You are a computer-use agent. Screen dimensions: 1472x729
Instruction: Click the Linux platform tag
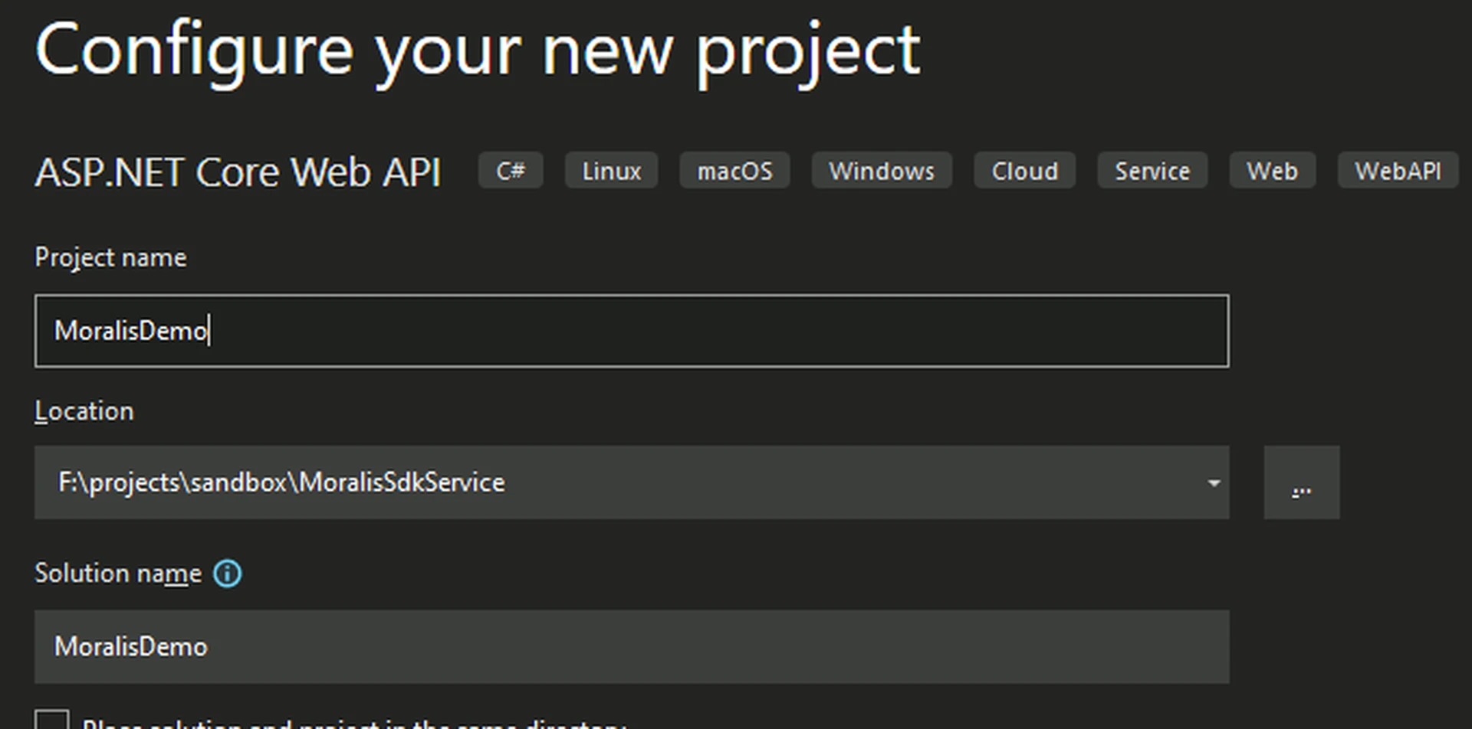611,170
